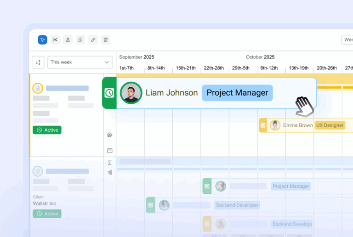This screenshot has height=237, width=353.
Task: Open the Week view dropdown at top right
Action: tap(347, 40)
